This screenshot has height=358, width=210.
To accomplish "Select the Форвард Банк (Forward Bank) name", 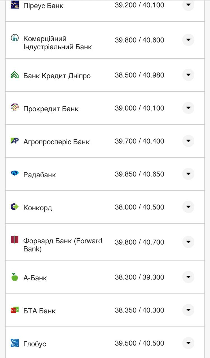I will click(x=63, y=242).
